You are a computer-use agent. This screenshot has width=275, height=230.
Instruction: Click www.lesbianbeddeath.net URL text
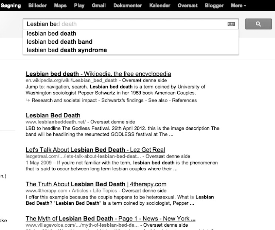coord(56,122)
